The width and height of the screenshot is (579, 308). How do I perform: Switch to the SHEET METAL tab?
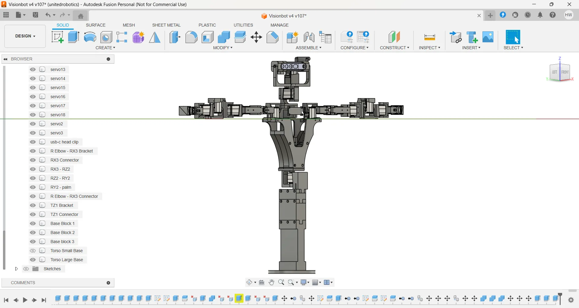tap(166, 25)
